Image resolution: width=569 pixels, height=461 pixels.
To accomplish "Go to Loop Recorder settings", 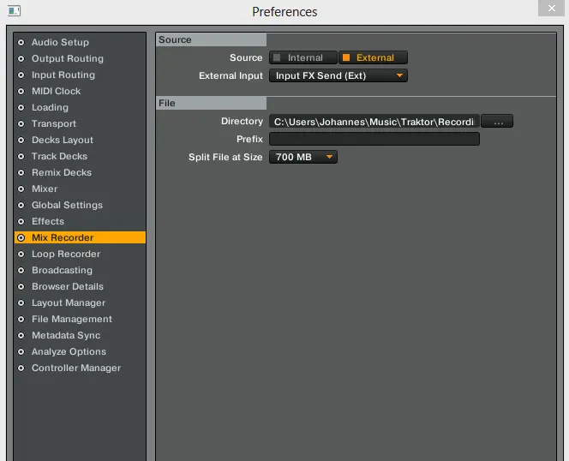I will click(x=65, y=254).
